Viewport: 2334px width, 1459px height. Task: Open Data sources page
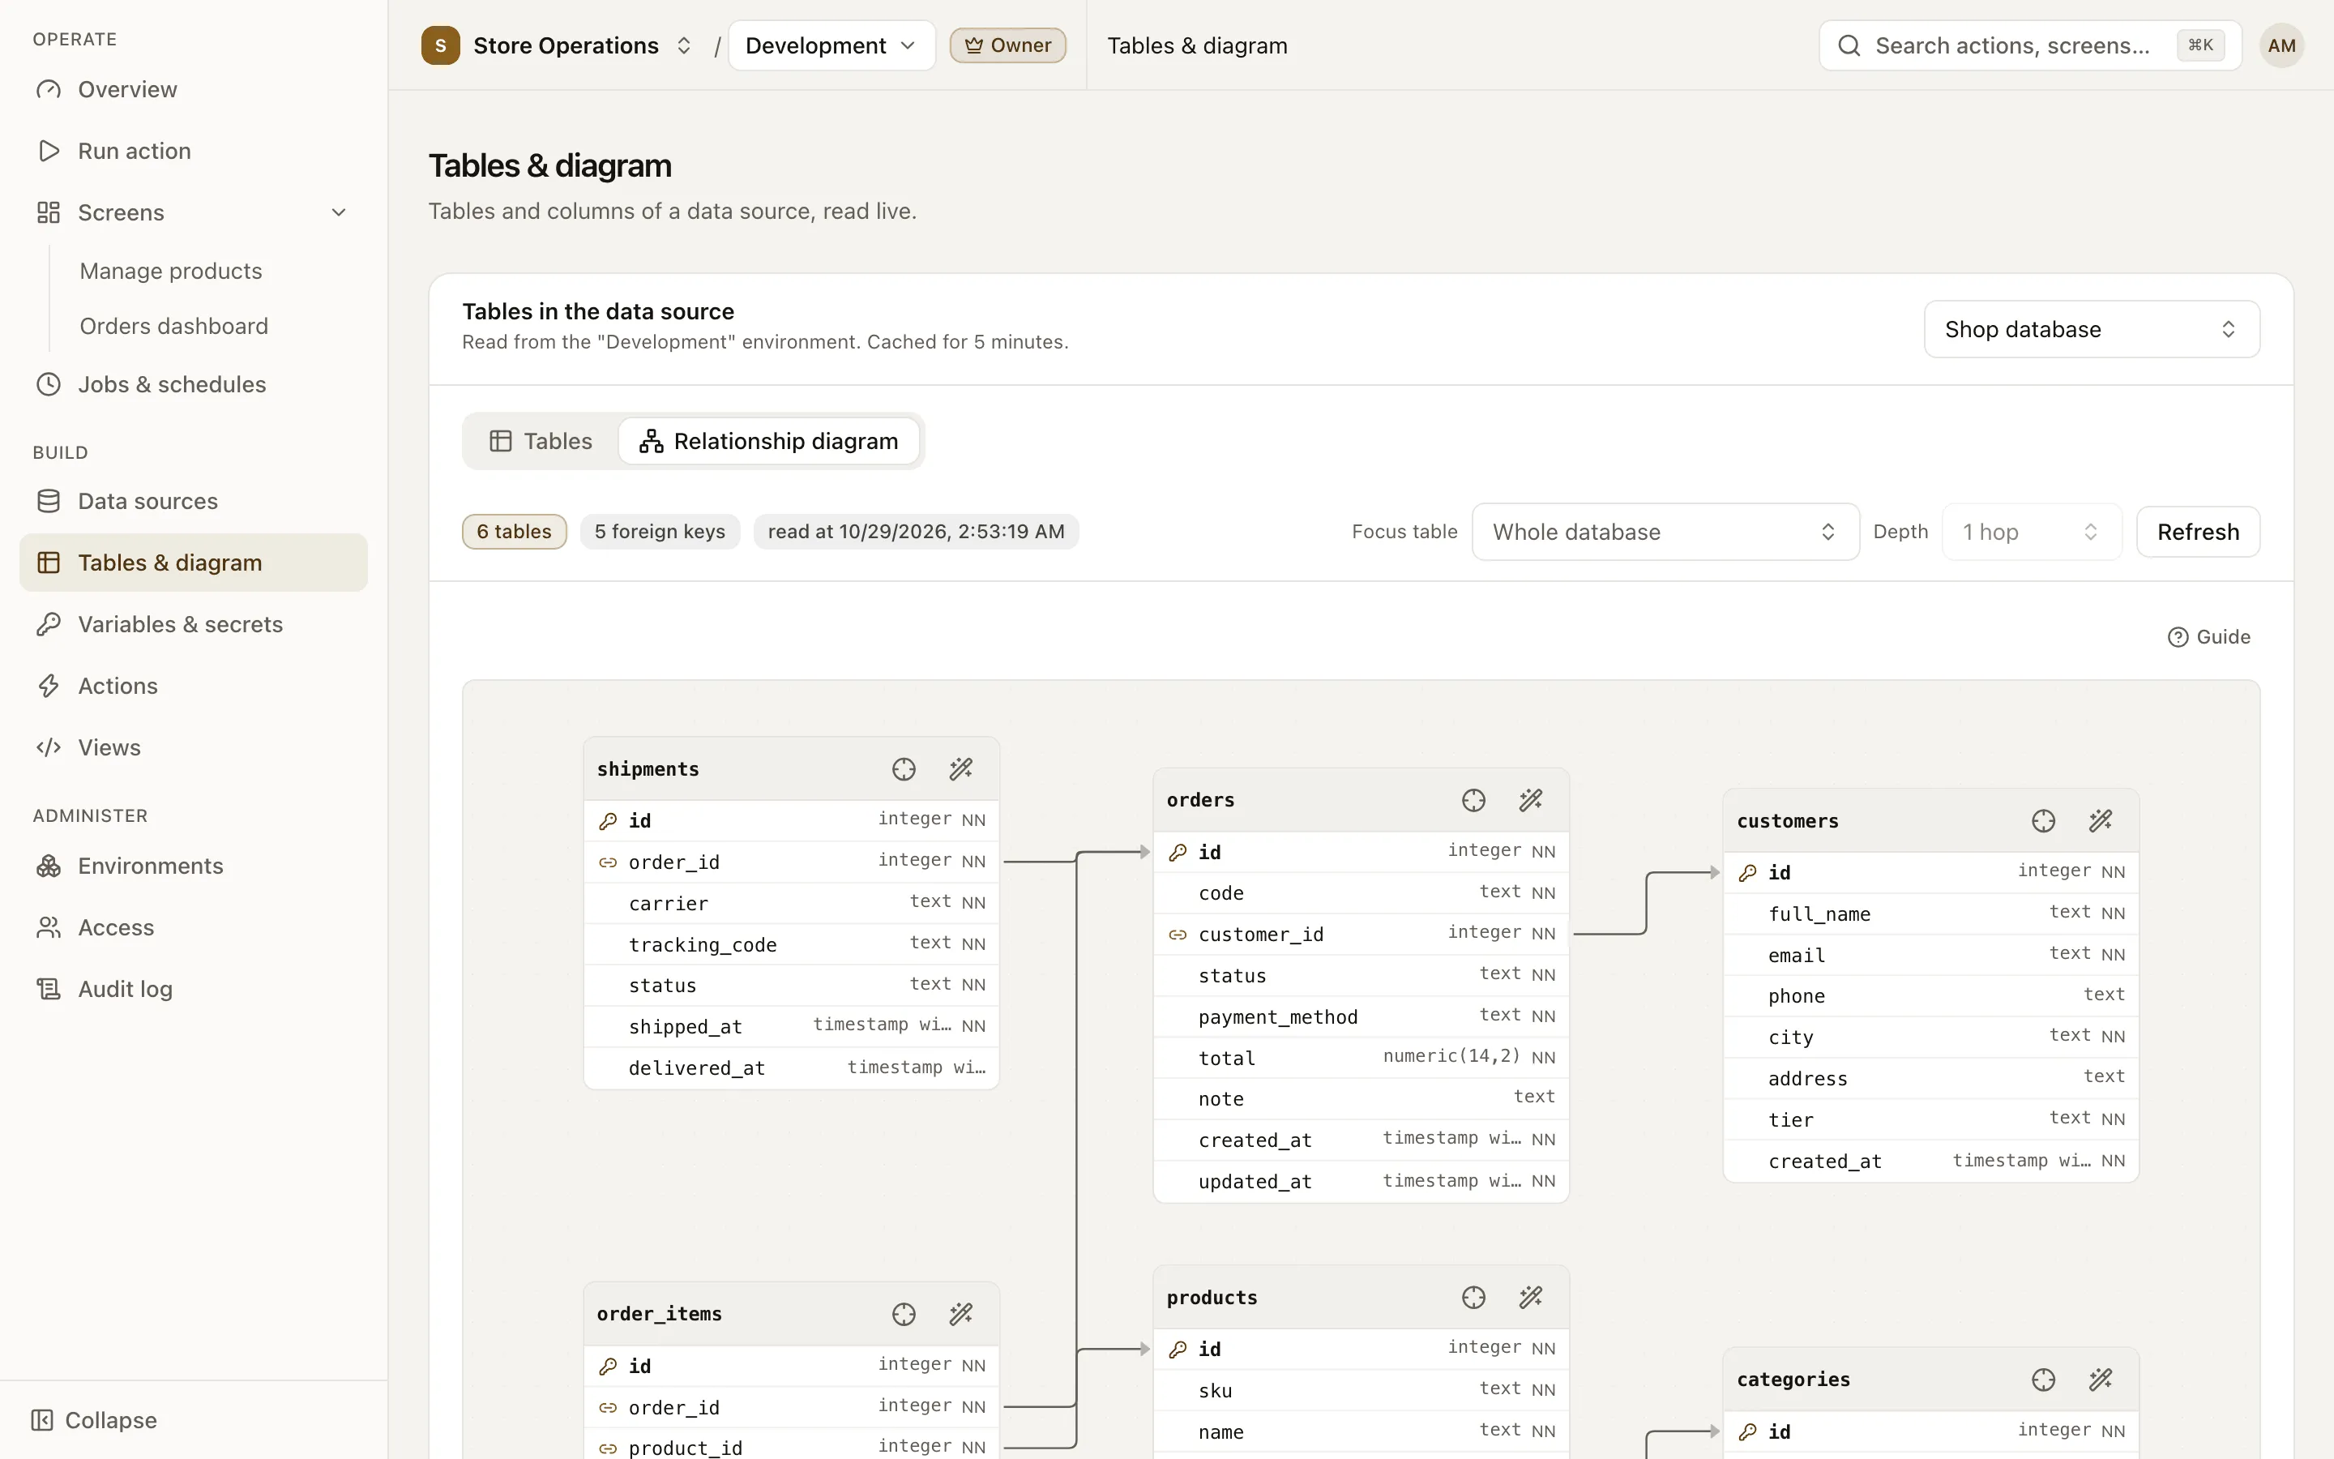point(193,501)
